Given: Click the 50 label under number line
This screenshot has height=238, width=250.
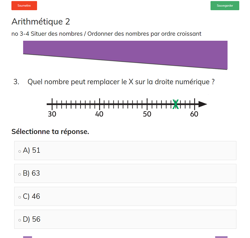Looking at the screenshot, I should (x=147, y=114).
